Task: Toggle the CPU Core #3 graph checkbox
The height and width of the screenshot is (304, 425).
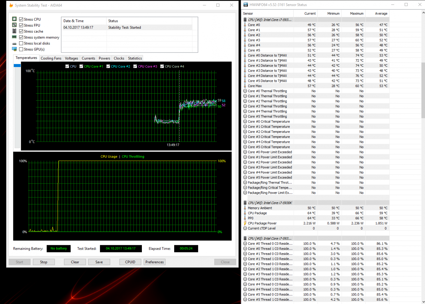Action: click(x=135, y=66)
